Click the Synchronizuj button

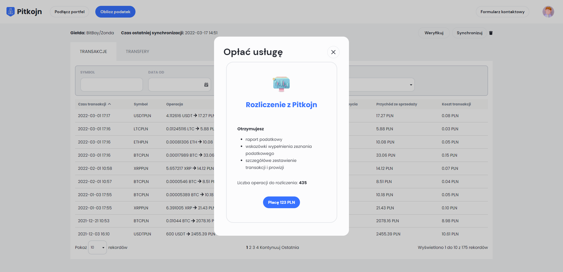pyautogui.click(x=469, y=33)
